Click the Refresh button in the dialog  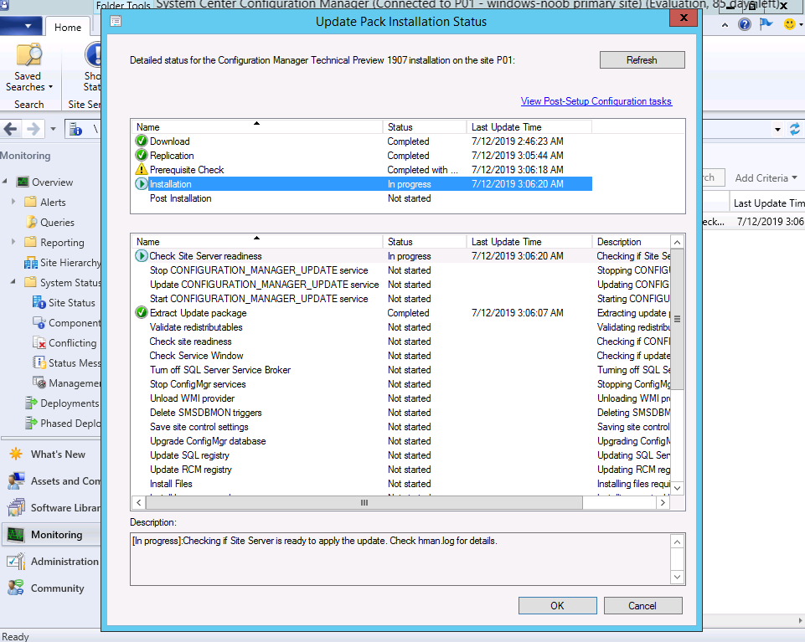click(x=642, y=60)
